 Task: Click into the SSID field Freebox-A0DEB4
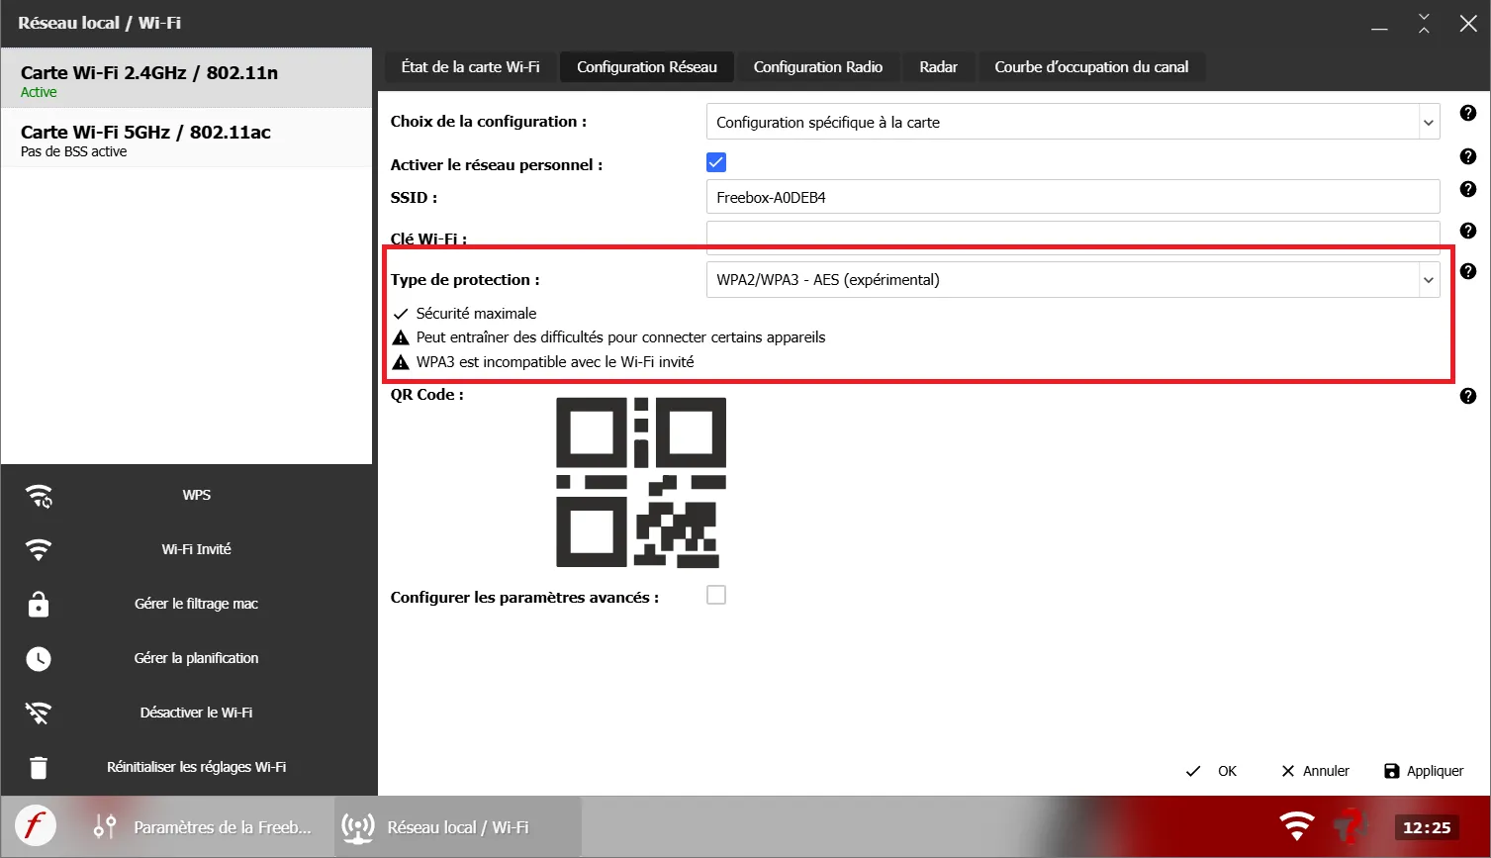click(x=1072, y=197)
